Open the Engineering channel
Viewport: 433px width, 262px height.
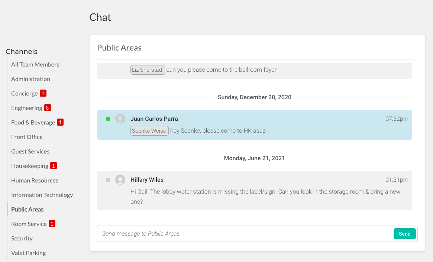(26, 108)
